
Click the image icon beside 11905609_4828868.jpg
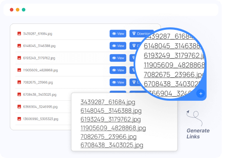19,70
